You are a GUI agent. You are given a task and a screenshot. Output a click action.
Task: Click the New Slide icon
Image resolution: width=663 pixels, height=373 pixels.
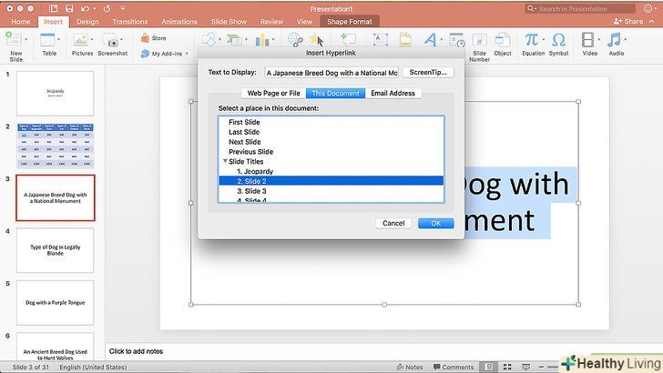click(14, 40)
